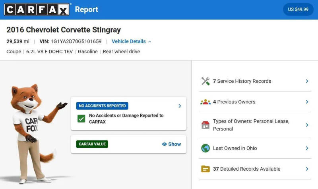The width and height of the screenshot is (318, 189).
Task: Open Types of Owners chevron
Action: [307, 125]
